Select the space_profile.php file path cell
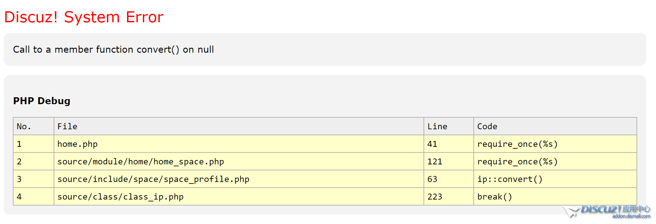Image resolution: width=656 pixels, height=224 pixels. point(239,179)
